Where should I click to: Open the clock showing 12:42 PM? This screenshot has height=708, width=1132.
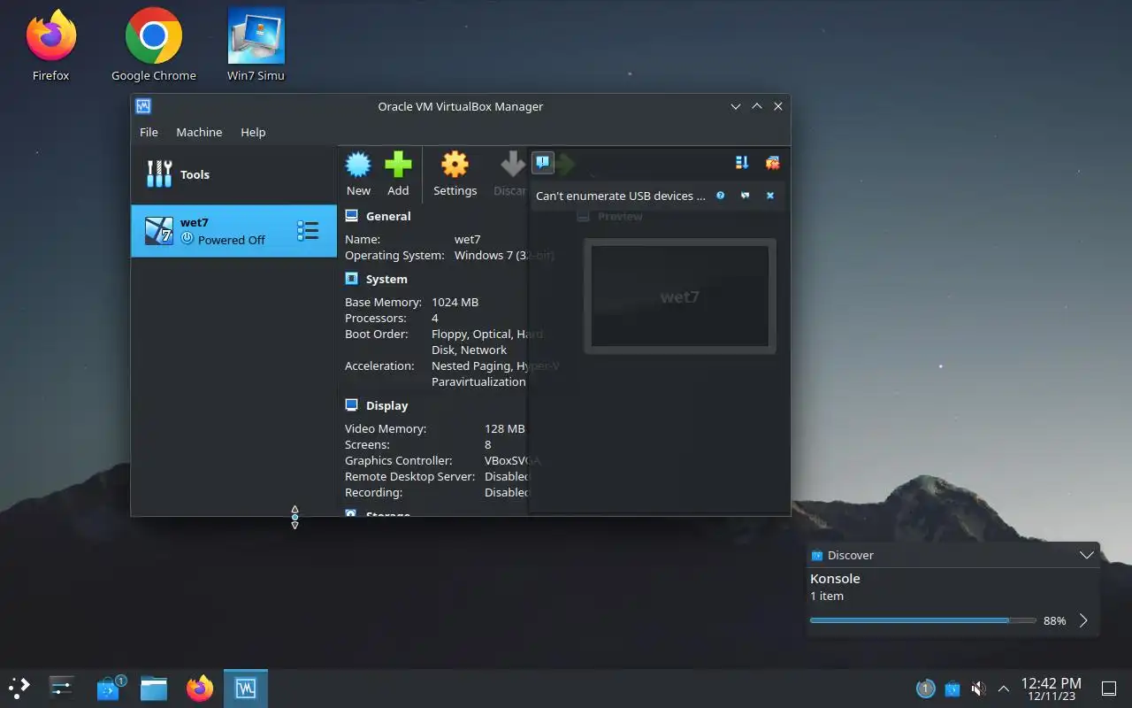point(1051,689)
